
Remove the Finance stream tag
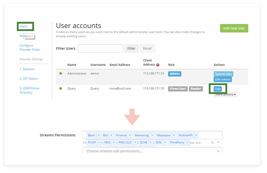(x=130, y=135)
